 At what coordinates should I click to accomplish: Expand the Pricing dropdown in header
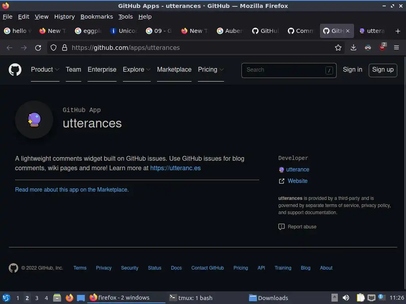point(211,70)
